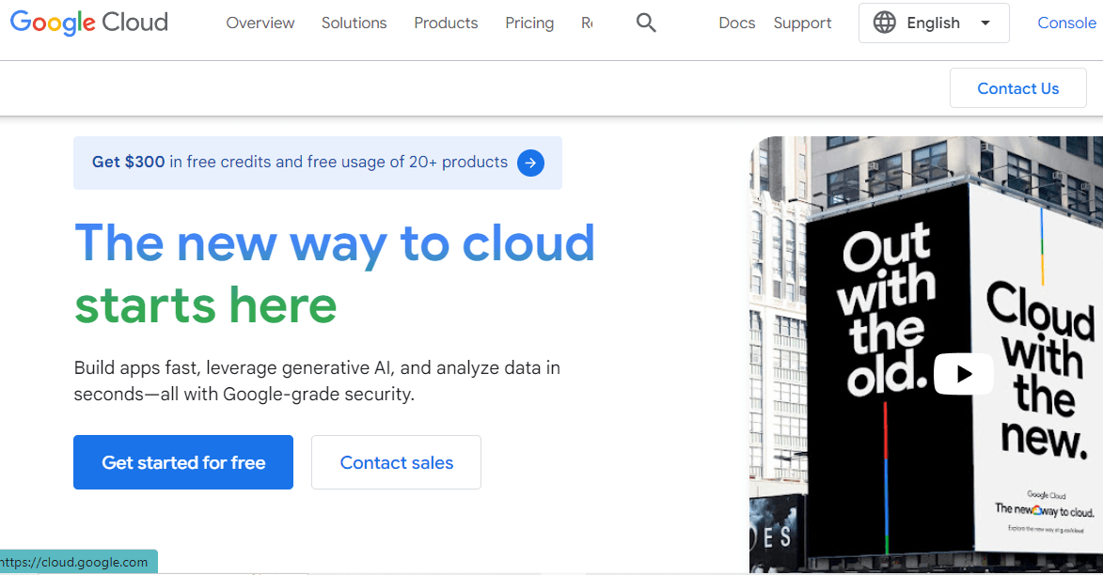
Task: Click Get started for free
Action: 182,462
